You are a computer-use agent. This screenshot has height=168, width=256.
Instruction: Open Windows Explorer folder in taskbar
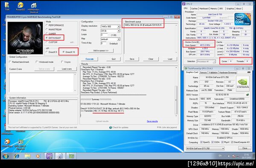(x=27, y=156)
